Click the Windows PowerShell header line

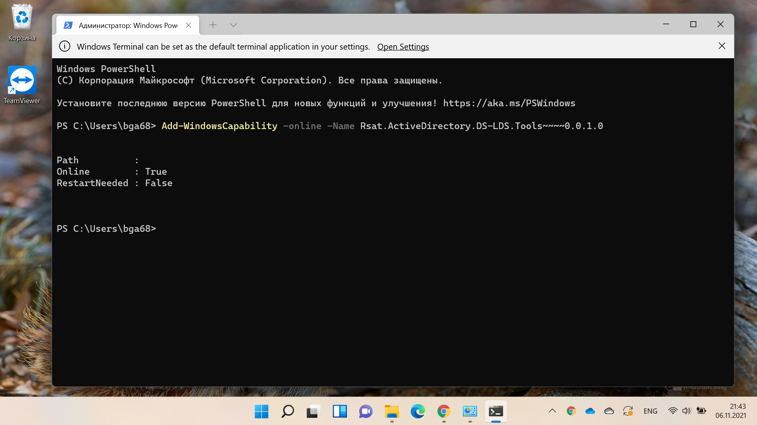(x=106, y=69)
